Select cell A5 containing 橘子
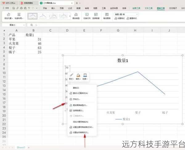 coord(17,52)
